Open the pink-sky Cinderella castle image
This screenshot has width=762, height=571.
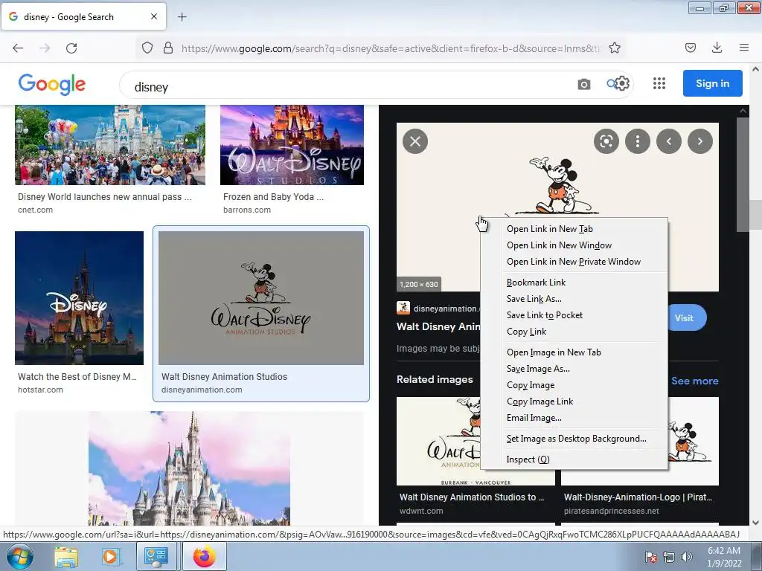pyautogui.click(x=189, y=468)
